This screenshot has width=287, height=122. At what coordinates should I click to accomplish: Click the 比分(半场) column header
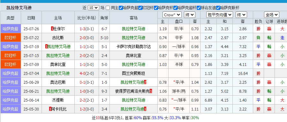pyautogui.click(x=87, y=18)
